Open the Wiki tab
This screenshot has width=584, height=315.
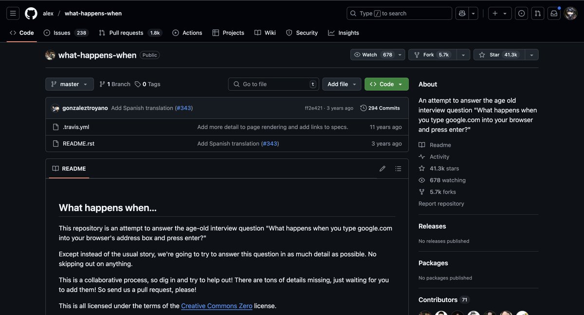265,33
